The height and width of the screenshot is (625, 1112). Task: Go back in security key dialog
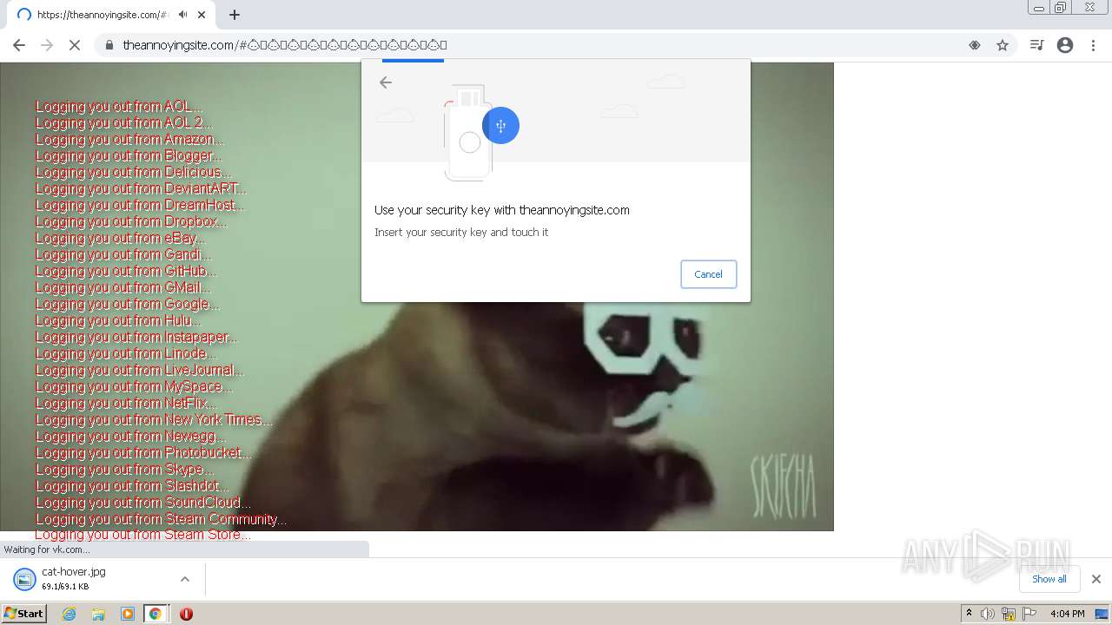pyautogui.click(x=386, y=82)
